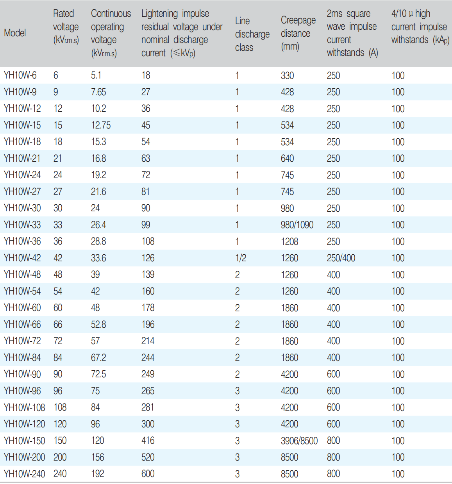
Task: Select the Model column header
Action: pos(15,33)
